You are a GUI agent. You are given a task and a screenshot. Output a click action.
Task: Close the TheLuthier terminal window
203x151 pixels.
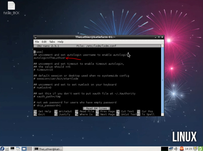pyautogui.click(x=162, y=37)
